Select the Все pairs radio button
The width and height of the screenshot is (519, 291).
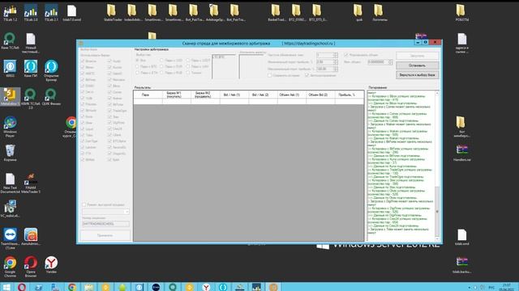(137, 61)
